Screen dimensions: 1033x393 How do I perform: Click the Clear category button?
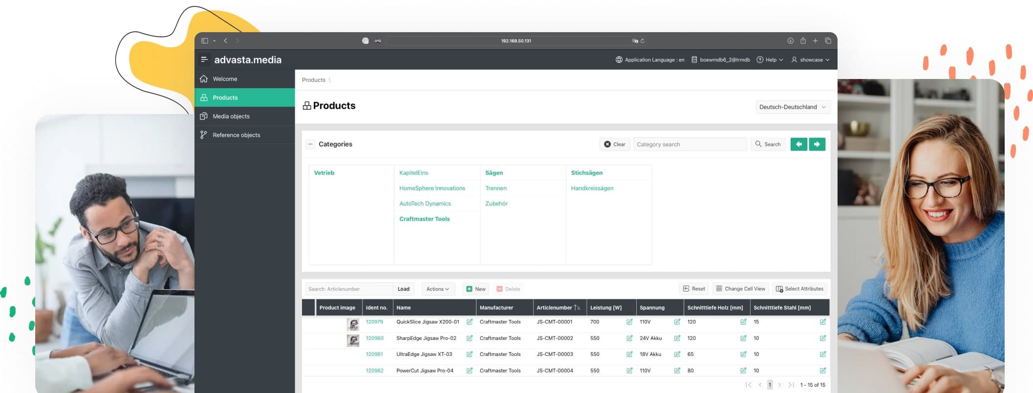pos(615,144)
